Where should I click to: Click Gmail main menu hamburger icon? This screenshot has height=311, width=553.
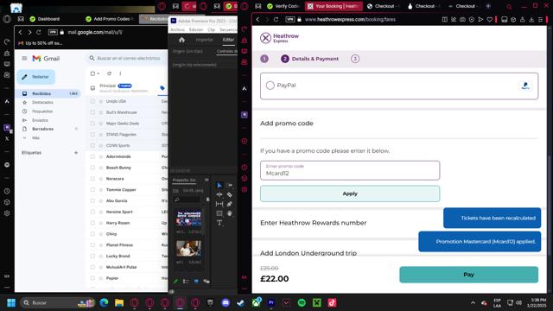click(x=24, y=58)
